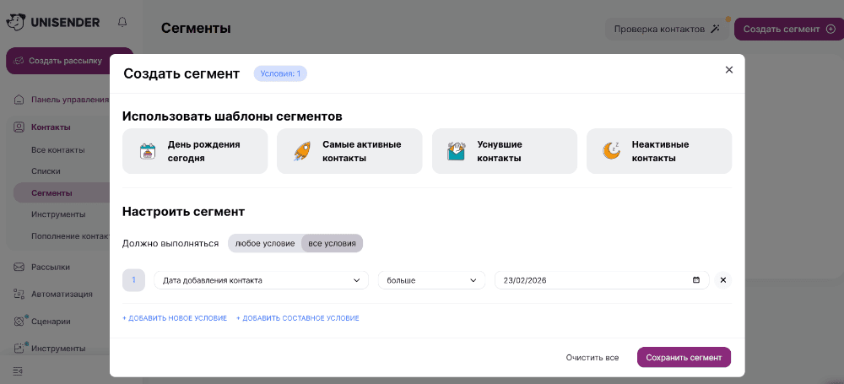This screenshot has width=844, height=384.
Task: Click the "Сохранить сегмент" button
Action: (x=684, y=358)
